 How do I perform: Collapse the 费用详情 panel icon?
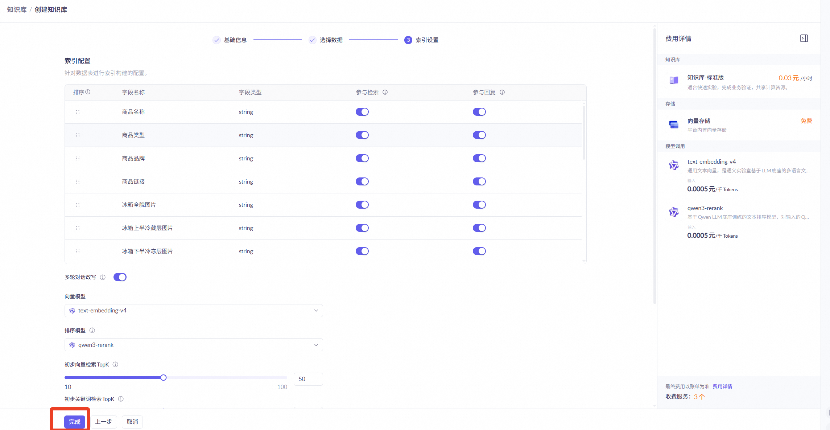804,38
